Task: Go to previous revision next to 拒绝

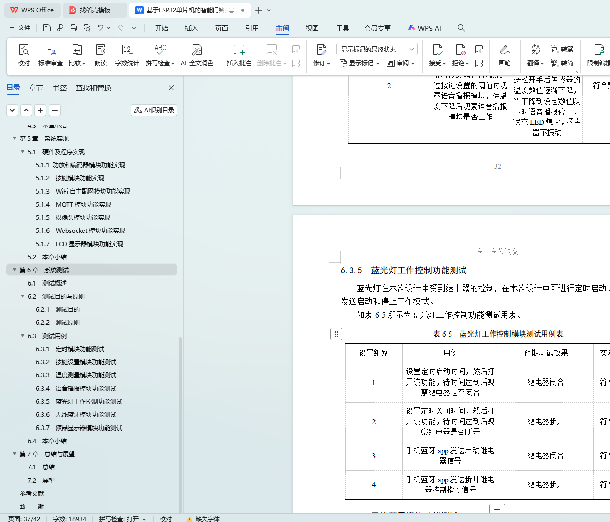Action: (479, 49)
